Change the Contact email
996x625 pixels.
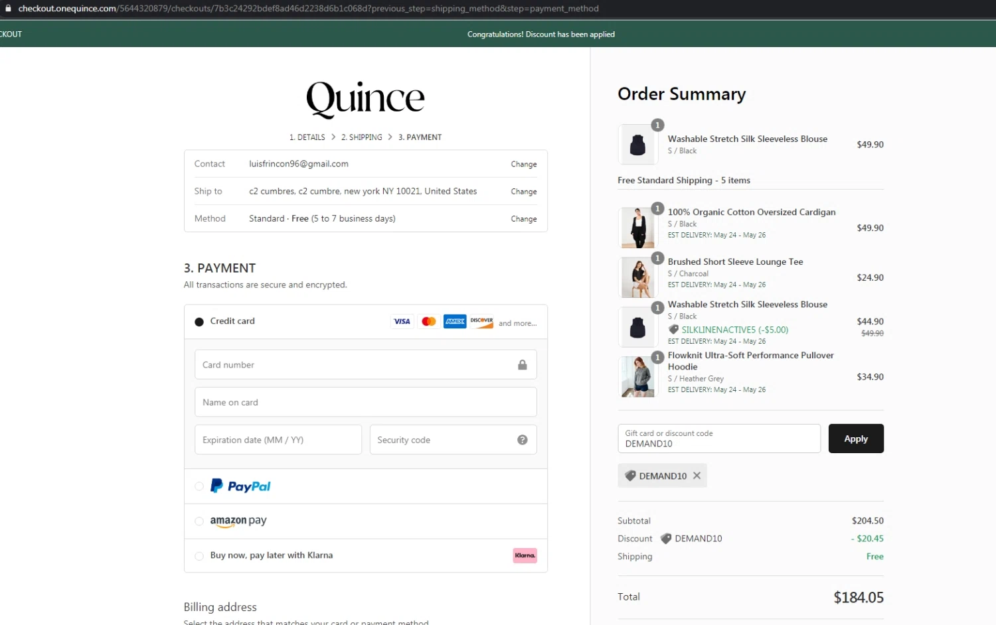pos(523,165)
